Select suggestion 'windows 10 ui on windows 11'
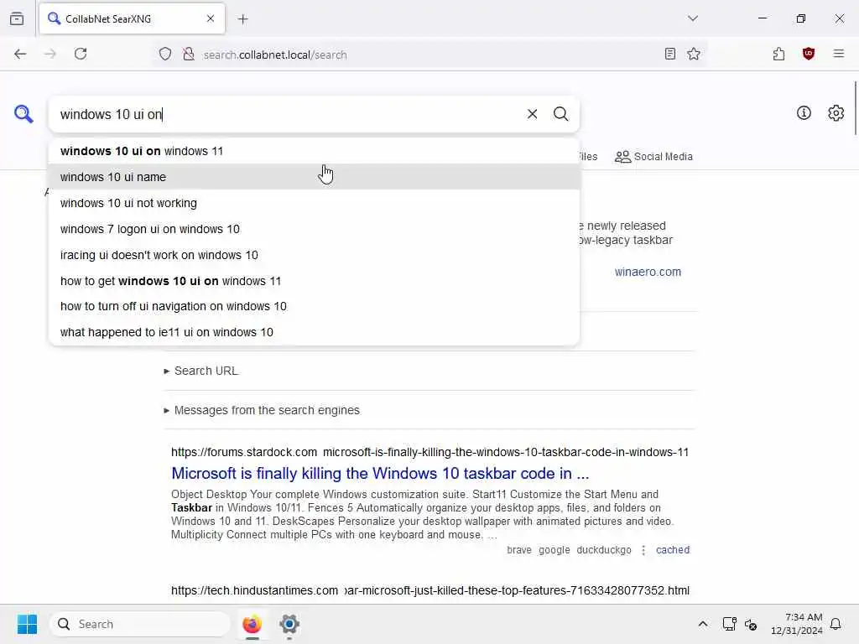This screenshot has height=644, width=859. tap(314, 151)
